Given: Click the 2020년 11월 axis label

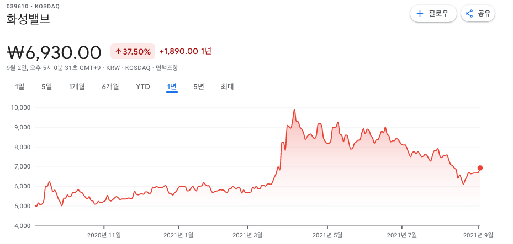Looking at the screenshot, I should (x=104, y=235).
